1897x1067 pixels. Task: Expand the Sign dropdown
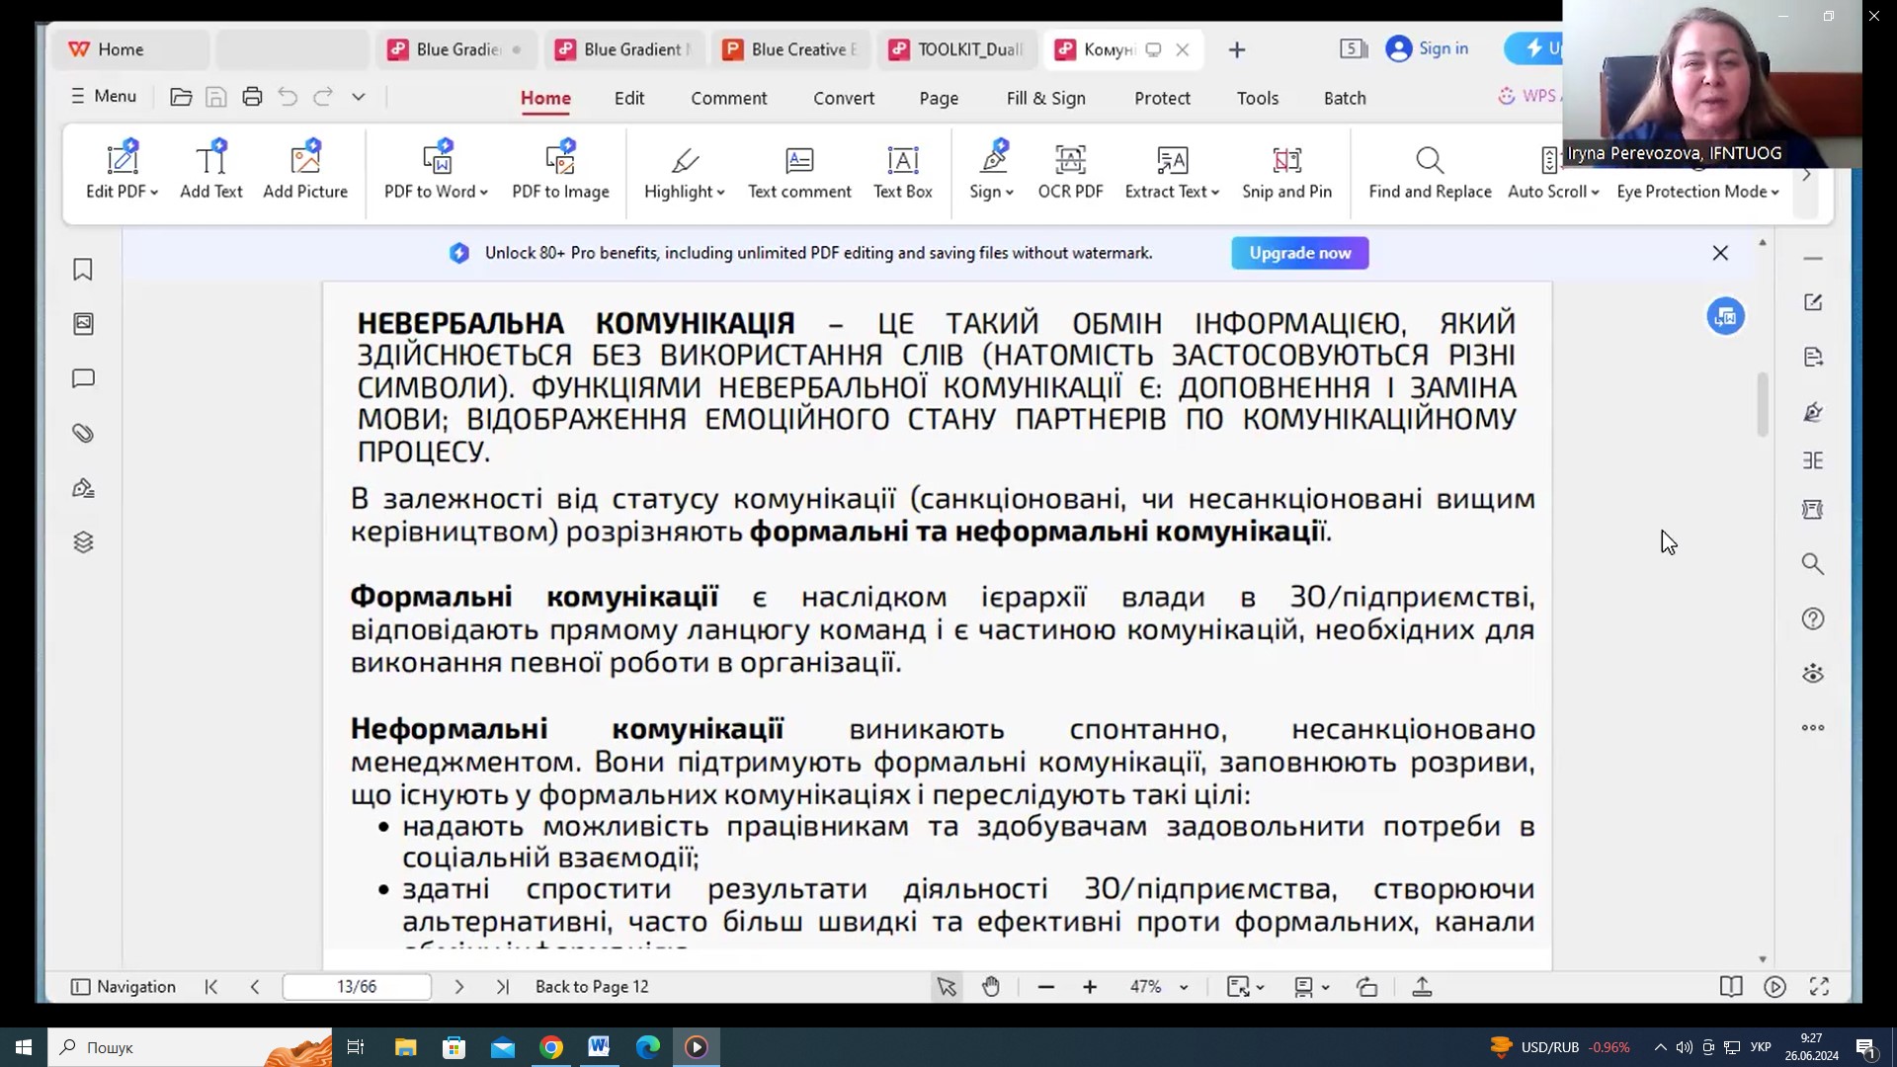point(1009,192)
